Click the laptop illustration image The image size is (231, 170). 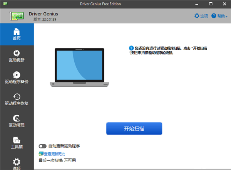[77, 67]
